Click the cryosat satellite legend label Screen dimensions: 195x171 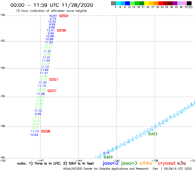click(x=167, y=163)
